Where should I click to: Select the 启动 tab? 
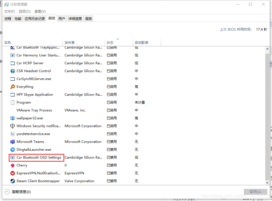coord(52,18)
